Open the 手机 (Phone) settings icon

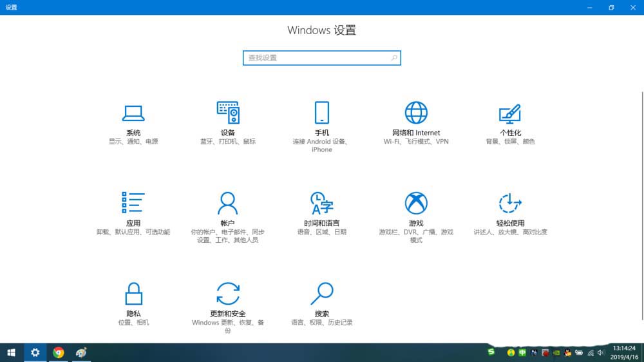321,113
